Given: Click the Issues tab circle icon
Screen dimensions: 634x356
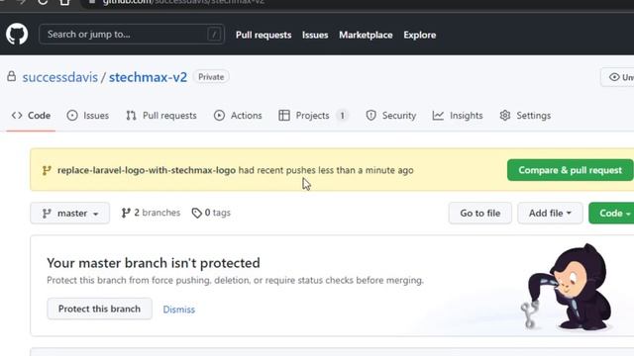Looking at the screenshot, I should [x=72, y=116].
